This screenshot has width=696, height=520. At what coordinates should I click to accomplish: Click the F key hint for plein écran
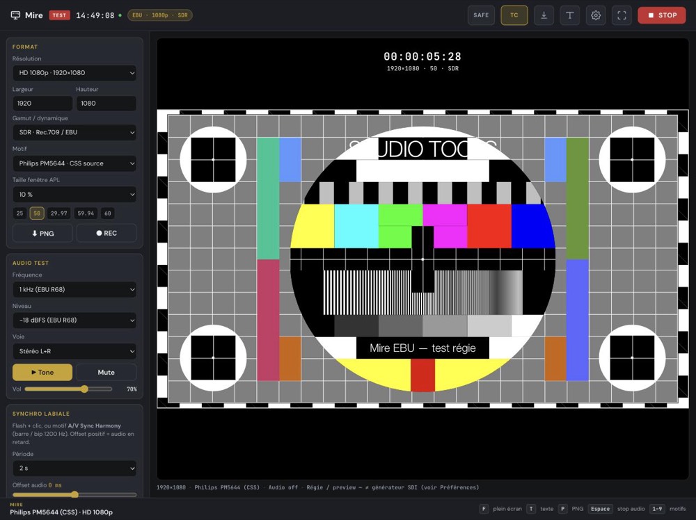pyautogui.click(x=484, y=509)
